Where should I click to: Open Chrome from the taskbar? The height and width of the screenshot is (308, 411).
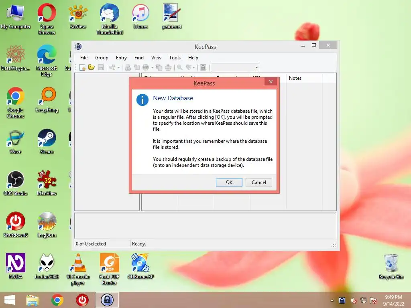[57, 300]
